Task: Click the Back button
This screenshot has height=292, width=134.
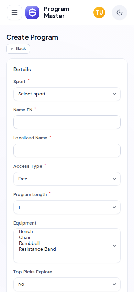Action: pos(18,49)
